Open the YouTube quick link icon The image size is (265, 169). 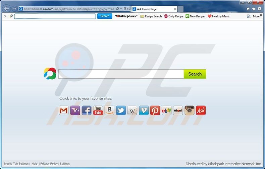[x=98, y=110]
